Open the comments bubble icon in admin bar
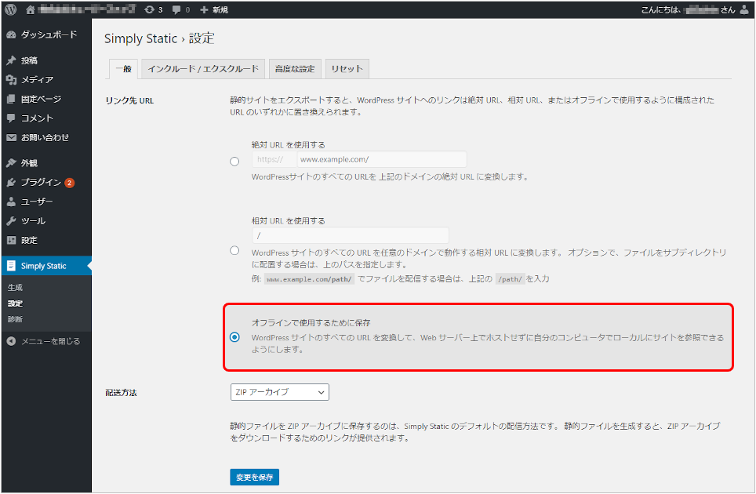This screenshot has width=756, height=494. coord(176,9)
